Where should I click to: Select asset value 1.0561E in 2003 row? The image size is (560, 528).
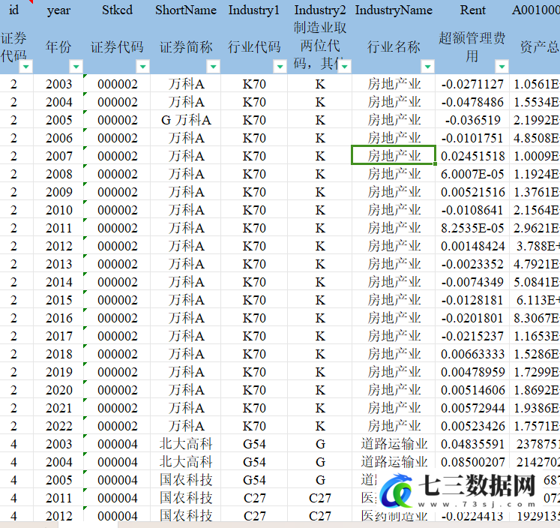[535, 84]
